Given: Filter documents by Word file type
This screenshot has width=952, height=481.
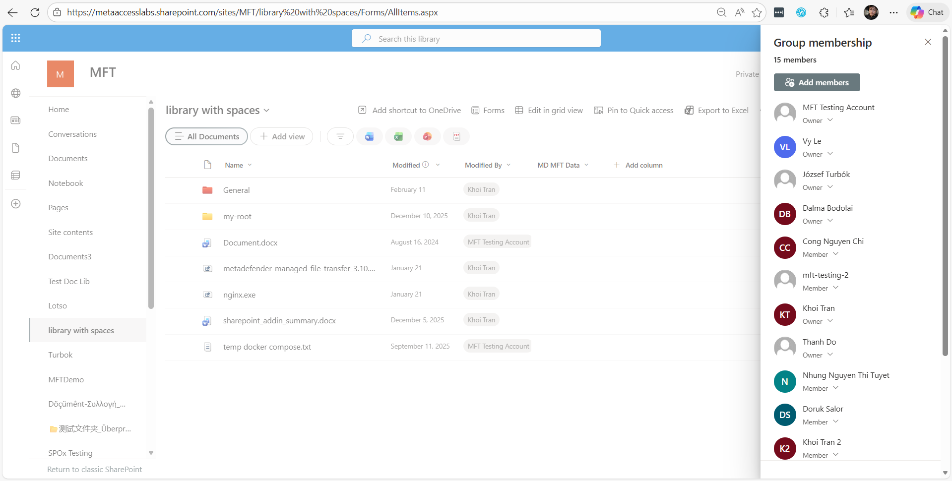Looking at the screenshot, I should (x=369, y=136).
